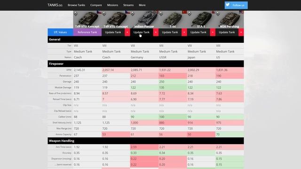Select the Reload Time value 7.19
Viewport: 301px width, 169px height.
pos(190,99)
